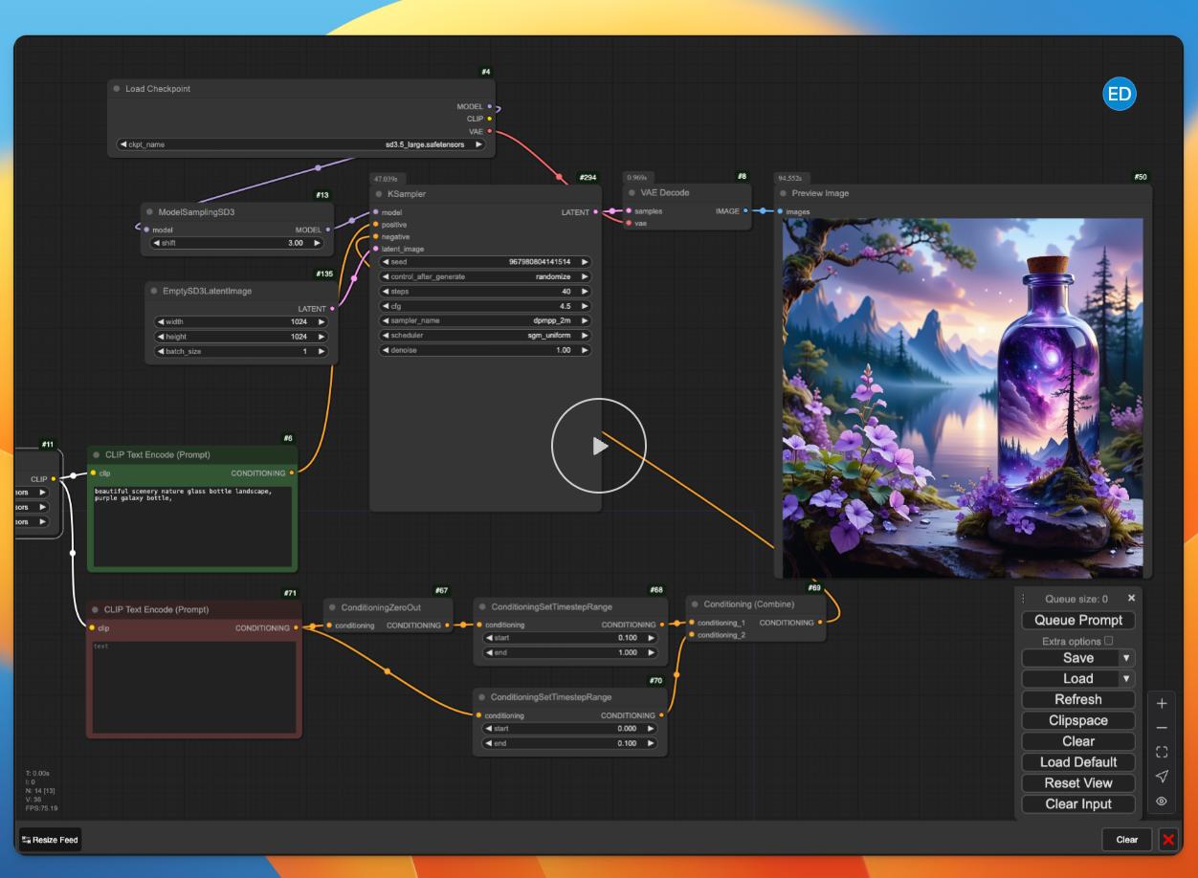Image resolution: width=1198 pixels, height=878 pixels.
Task: Click the Clear Input button
Action: pos(1078,804)
